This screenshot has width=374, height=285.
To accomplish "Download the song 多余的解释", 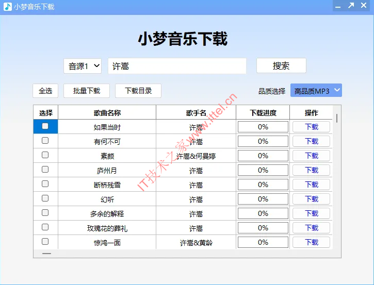I will (311, 213).
